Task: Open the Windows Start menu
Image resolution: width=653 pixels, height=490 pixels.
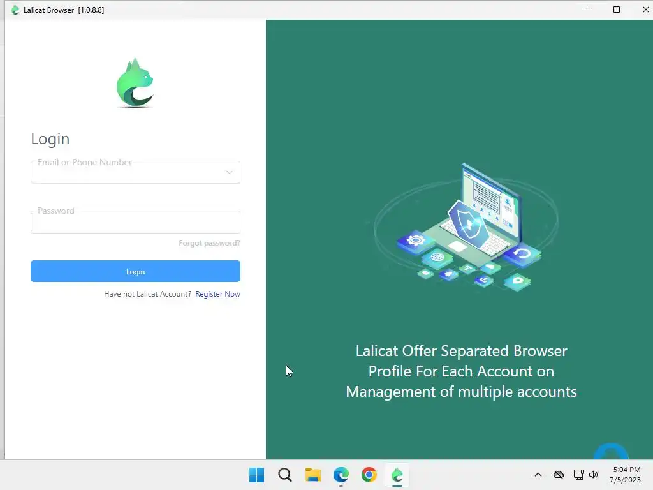Action: click(256, 475)
